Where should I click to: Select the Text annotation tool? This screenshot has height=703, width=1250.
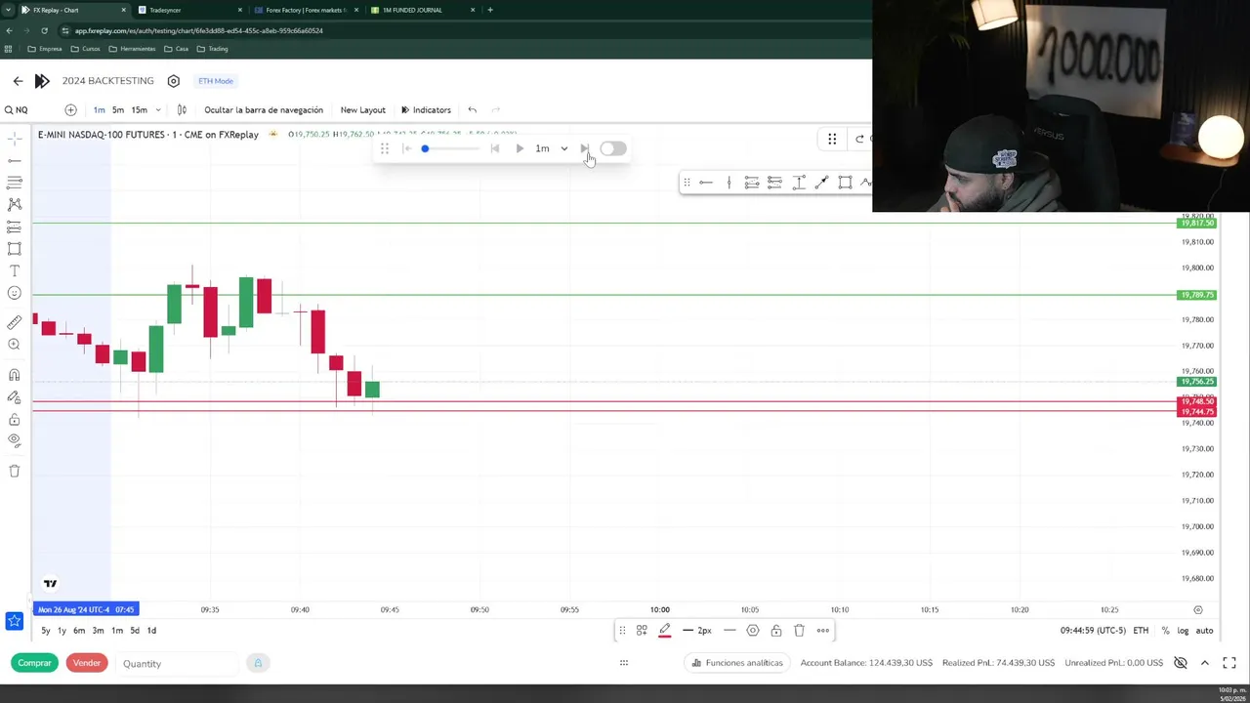point(14,270)
